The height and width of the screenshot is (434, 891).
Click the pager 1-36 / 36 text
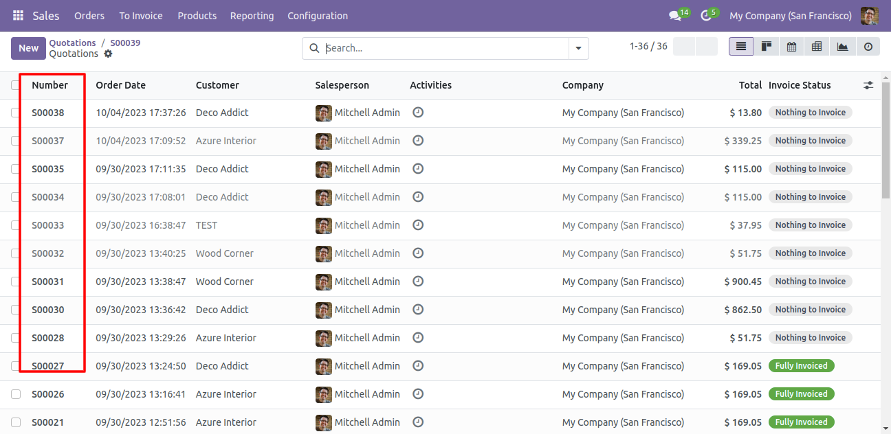point(648,46)
